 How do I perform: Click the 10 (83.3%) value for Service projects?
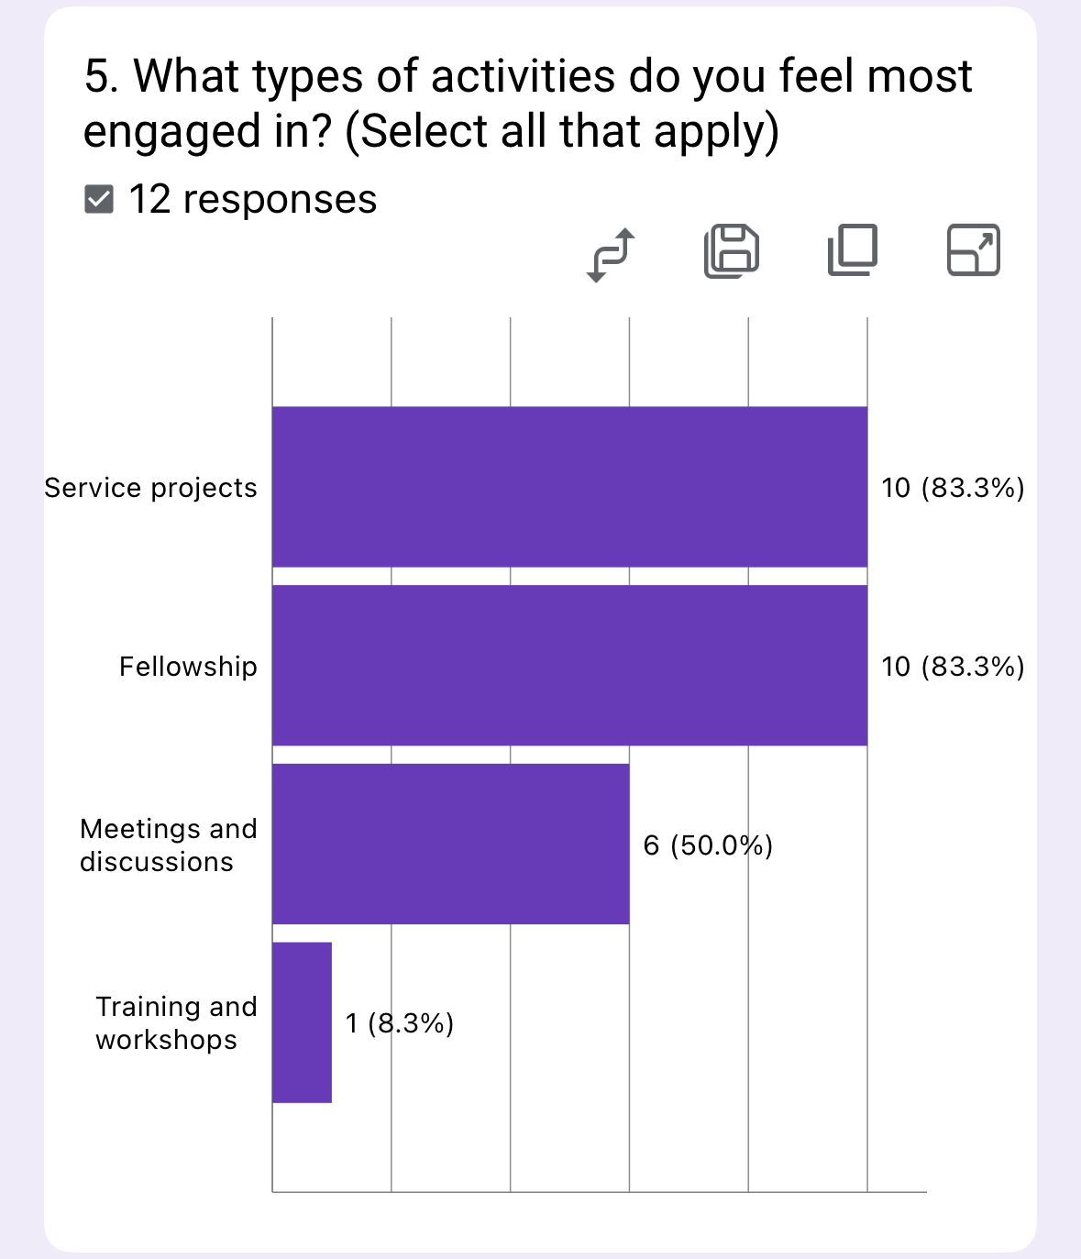pyautogui.click(x=953, y=488)
